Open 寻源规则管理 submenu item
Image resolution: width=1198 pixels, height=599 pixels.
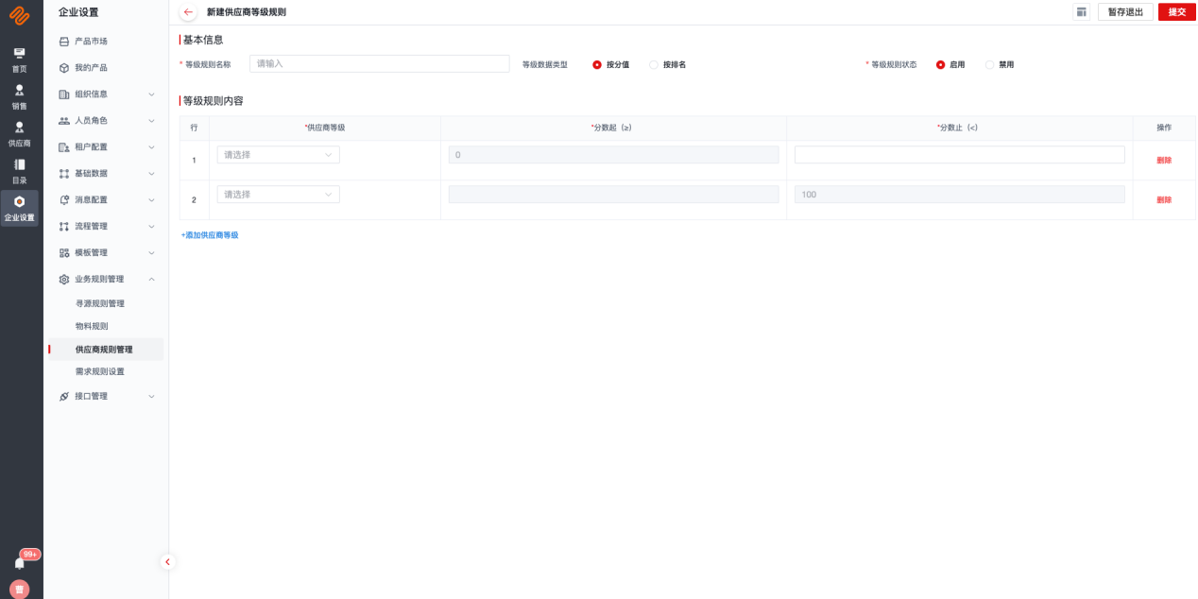click(x=100, y=304)
